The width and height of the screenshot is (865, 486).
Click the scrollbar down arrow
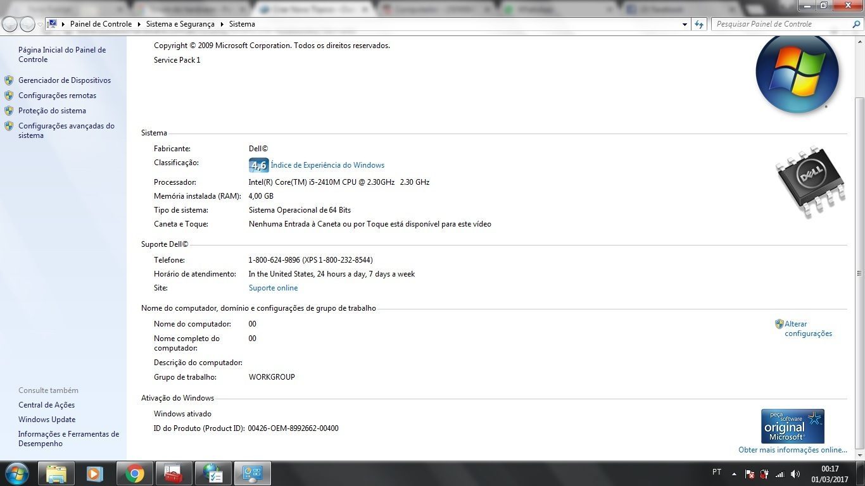coord(859,455)
